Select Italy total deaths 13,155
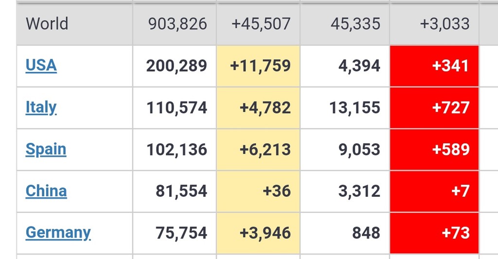 355,107
